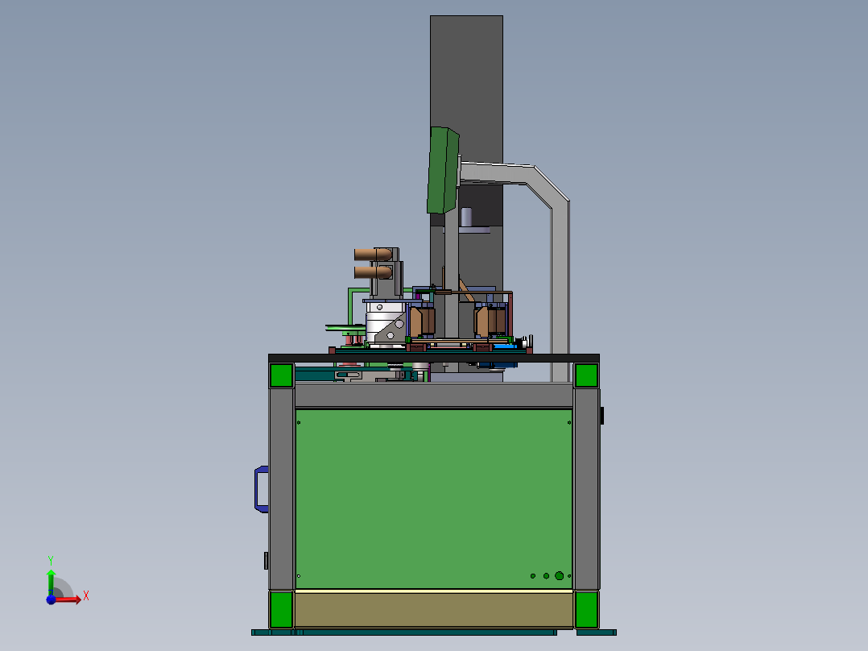Select the bottom-left green corner block
Viewport: 868px width, 651px height.
[281, 609]
